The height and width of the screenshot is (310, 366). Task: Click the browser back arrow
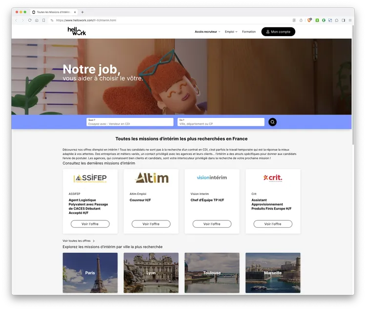point(16,20)
